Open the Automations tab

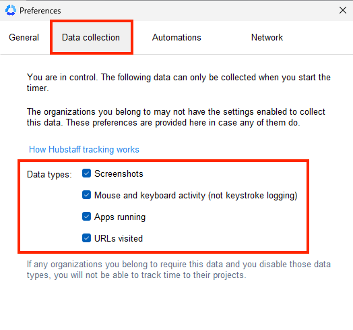pos(176,37)
